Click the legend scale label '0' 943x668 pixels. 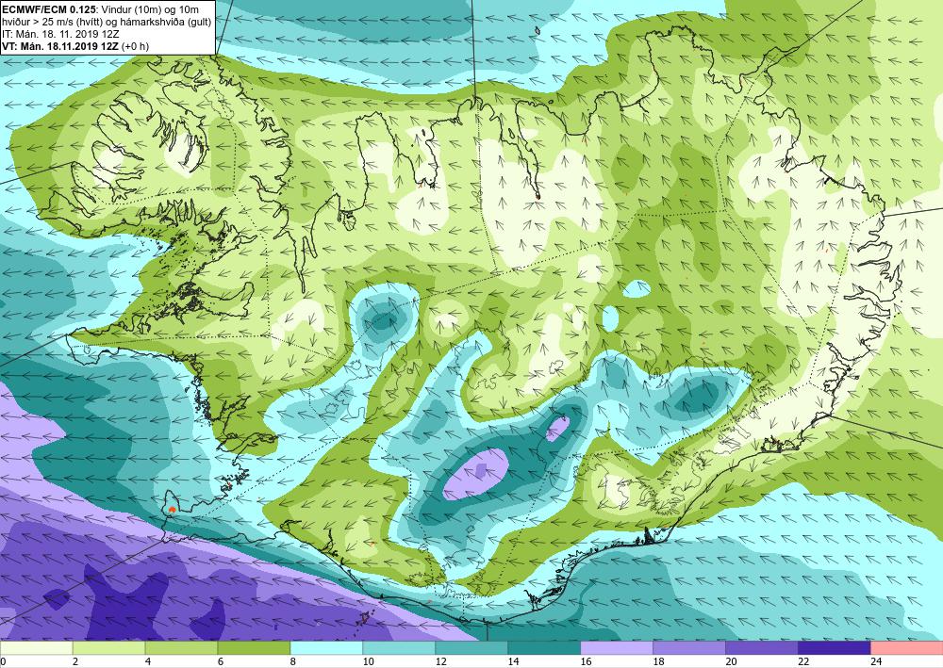3,661
